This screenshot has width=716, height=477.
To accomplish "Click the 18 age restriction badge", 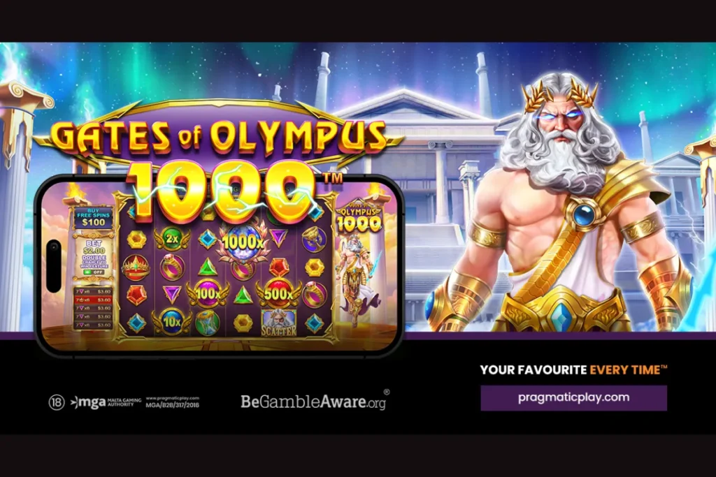I will click(x=57, y=402).
